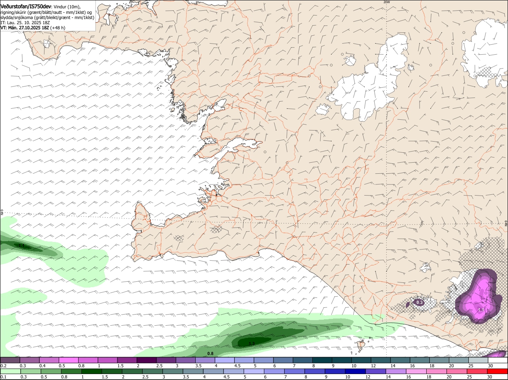The width and height of the screenshot is (508, 380).
Task: Click the small island off the south coast
Action: (361, 345)
